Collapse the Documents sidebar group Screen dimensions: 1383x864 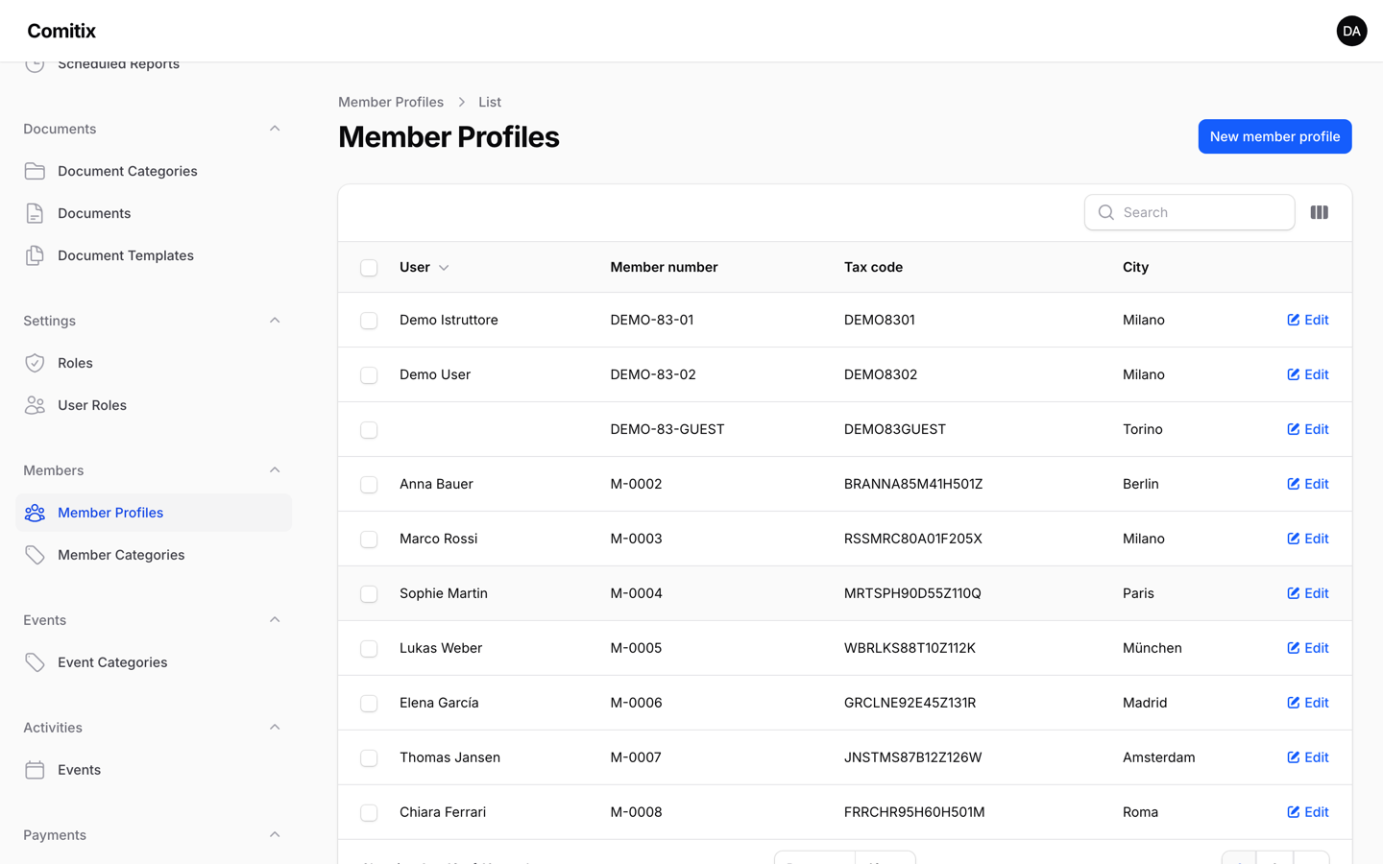click(x=275, y=129)
